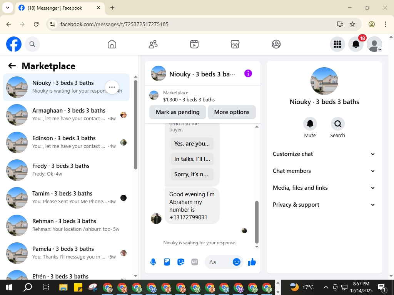The width and height of the screenshot is (394, 295).
Task: Open the site information icon in address bar
Action: (52, 24)
